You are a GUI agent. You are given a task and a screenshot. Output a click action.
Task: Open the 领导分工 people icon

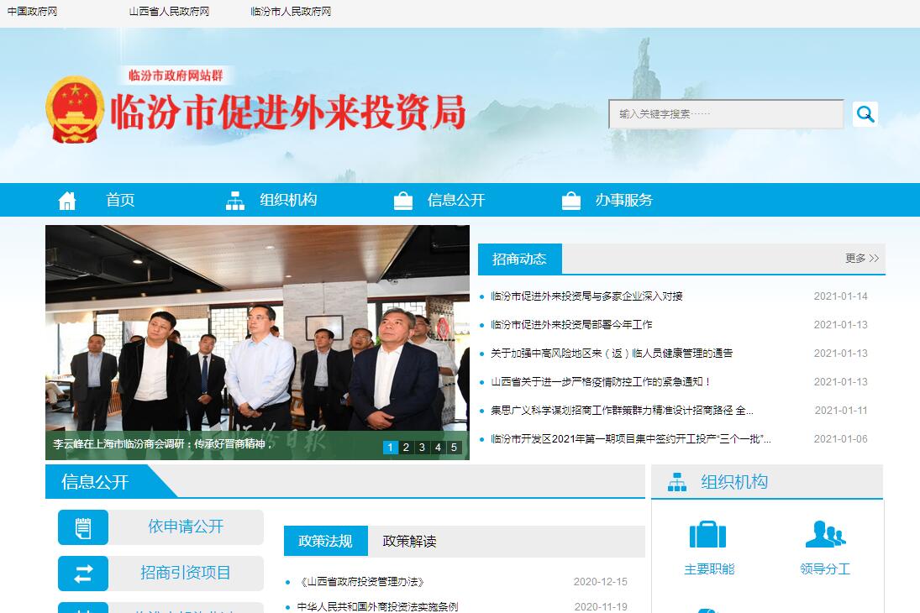[x=824, y=535]
